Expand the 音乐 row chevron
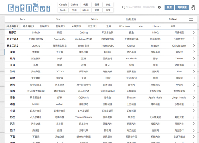This screenshot has width=199, height=143. [x=194, y=98]
